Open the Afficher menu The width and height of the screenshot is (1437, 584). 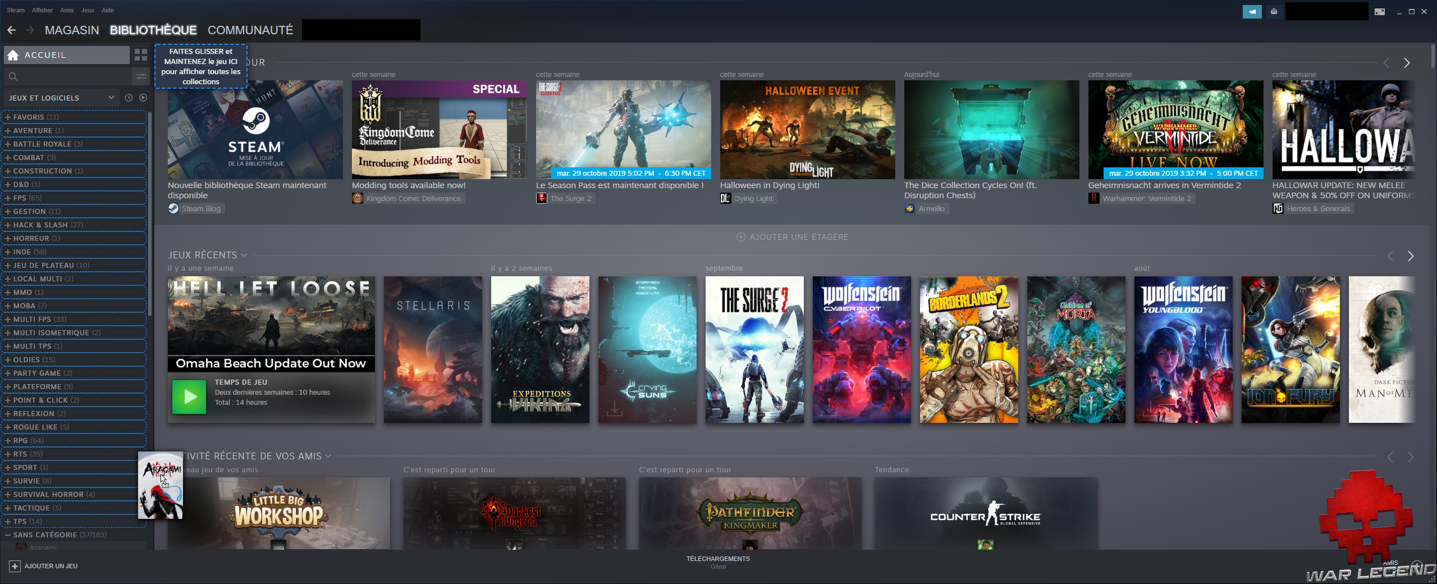pos(42,10)
